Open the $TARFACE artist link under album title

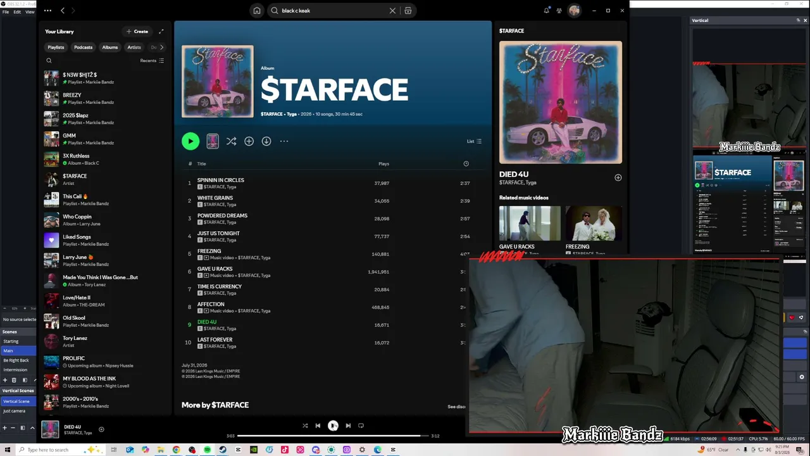(271, 114)
